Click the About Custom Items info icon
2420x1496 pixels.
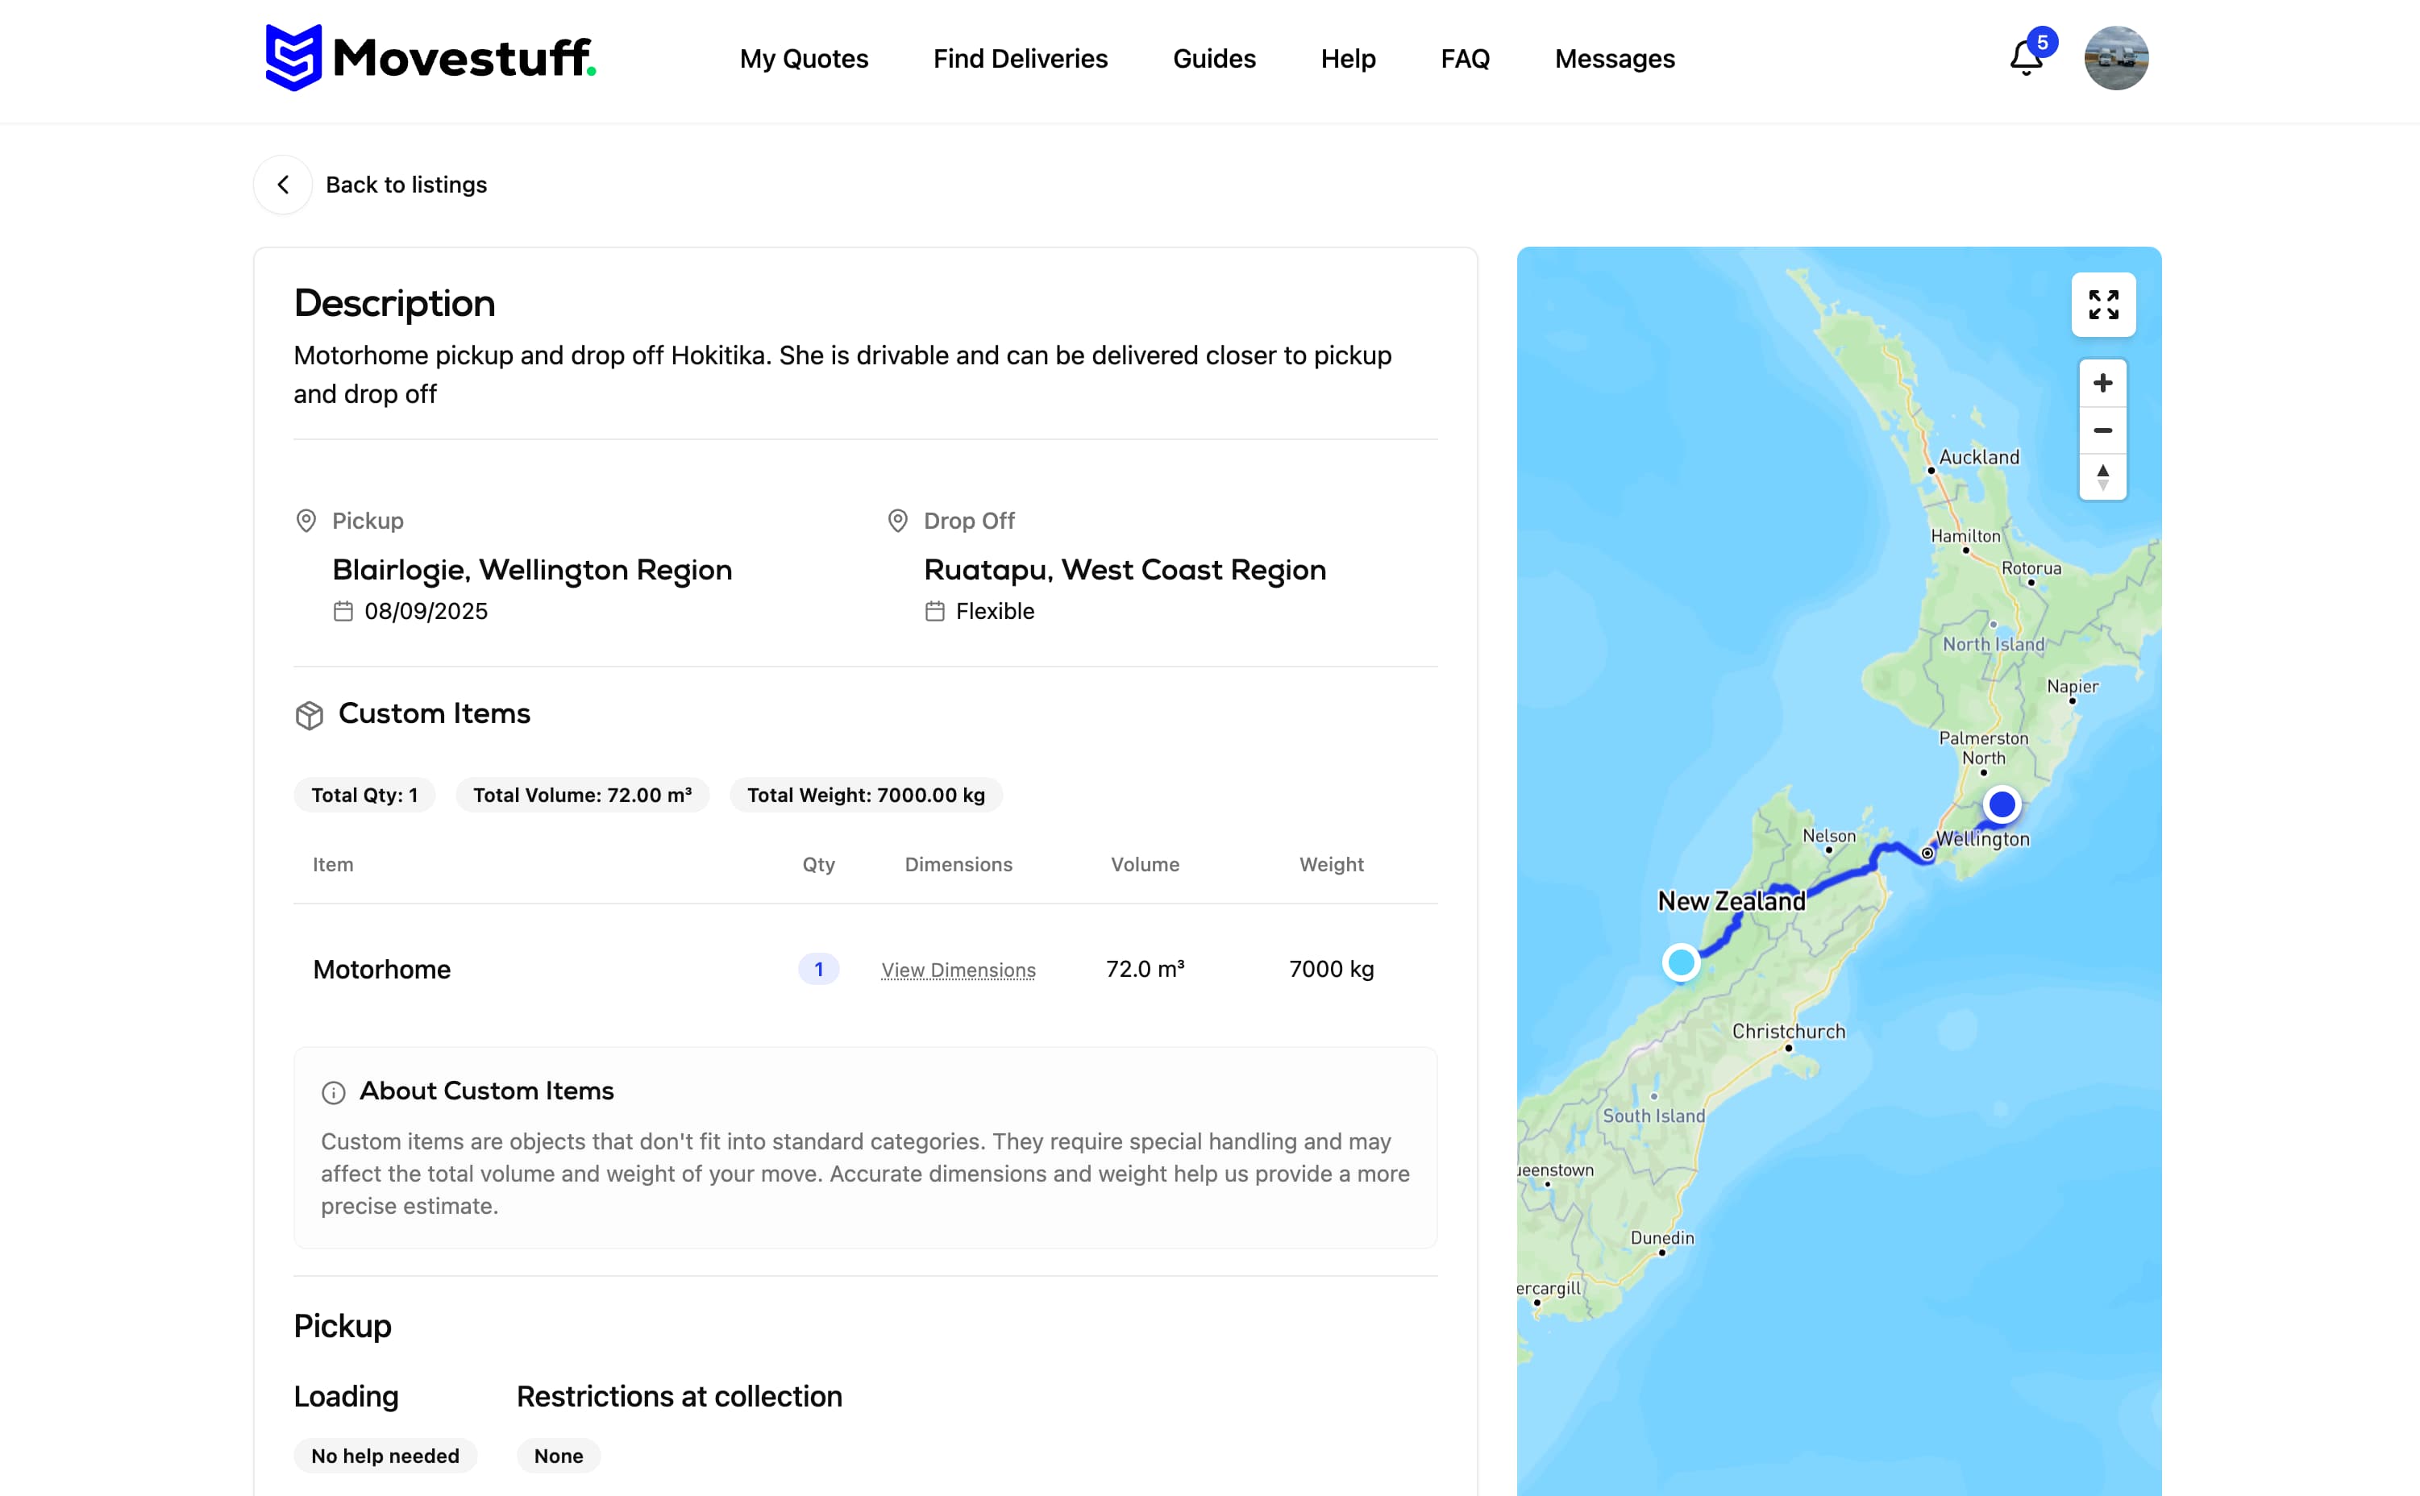[334, 1092]
